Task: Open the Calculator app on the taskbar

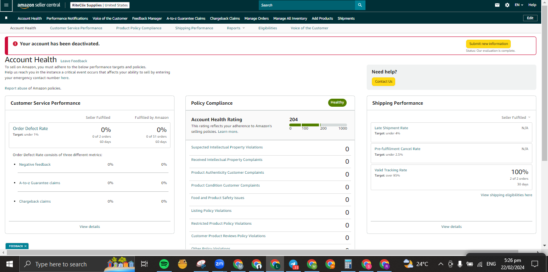Action: (x=348, y=264)
